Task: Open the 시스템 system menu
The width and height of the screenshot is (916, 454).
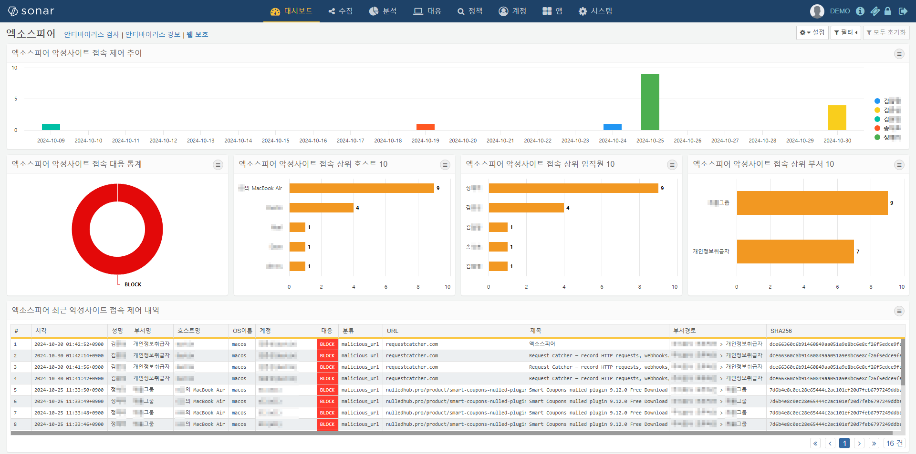Action: 595,11
